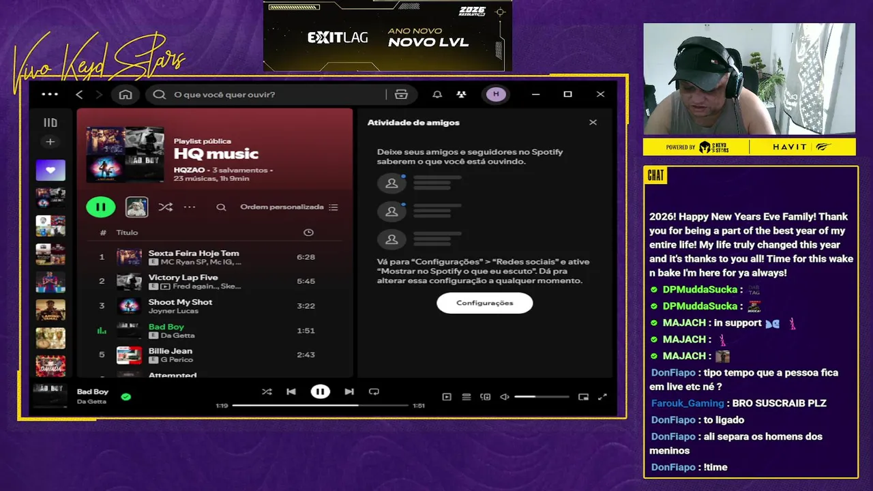Open the Spotify Home page

[x=125, y=94]
